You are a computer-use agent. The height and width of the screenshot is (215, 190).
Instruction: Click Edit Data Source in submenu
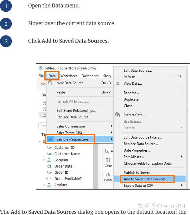coord(150,70)
